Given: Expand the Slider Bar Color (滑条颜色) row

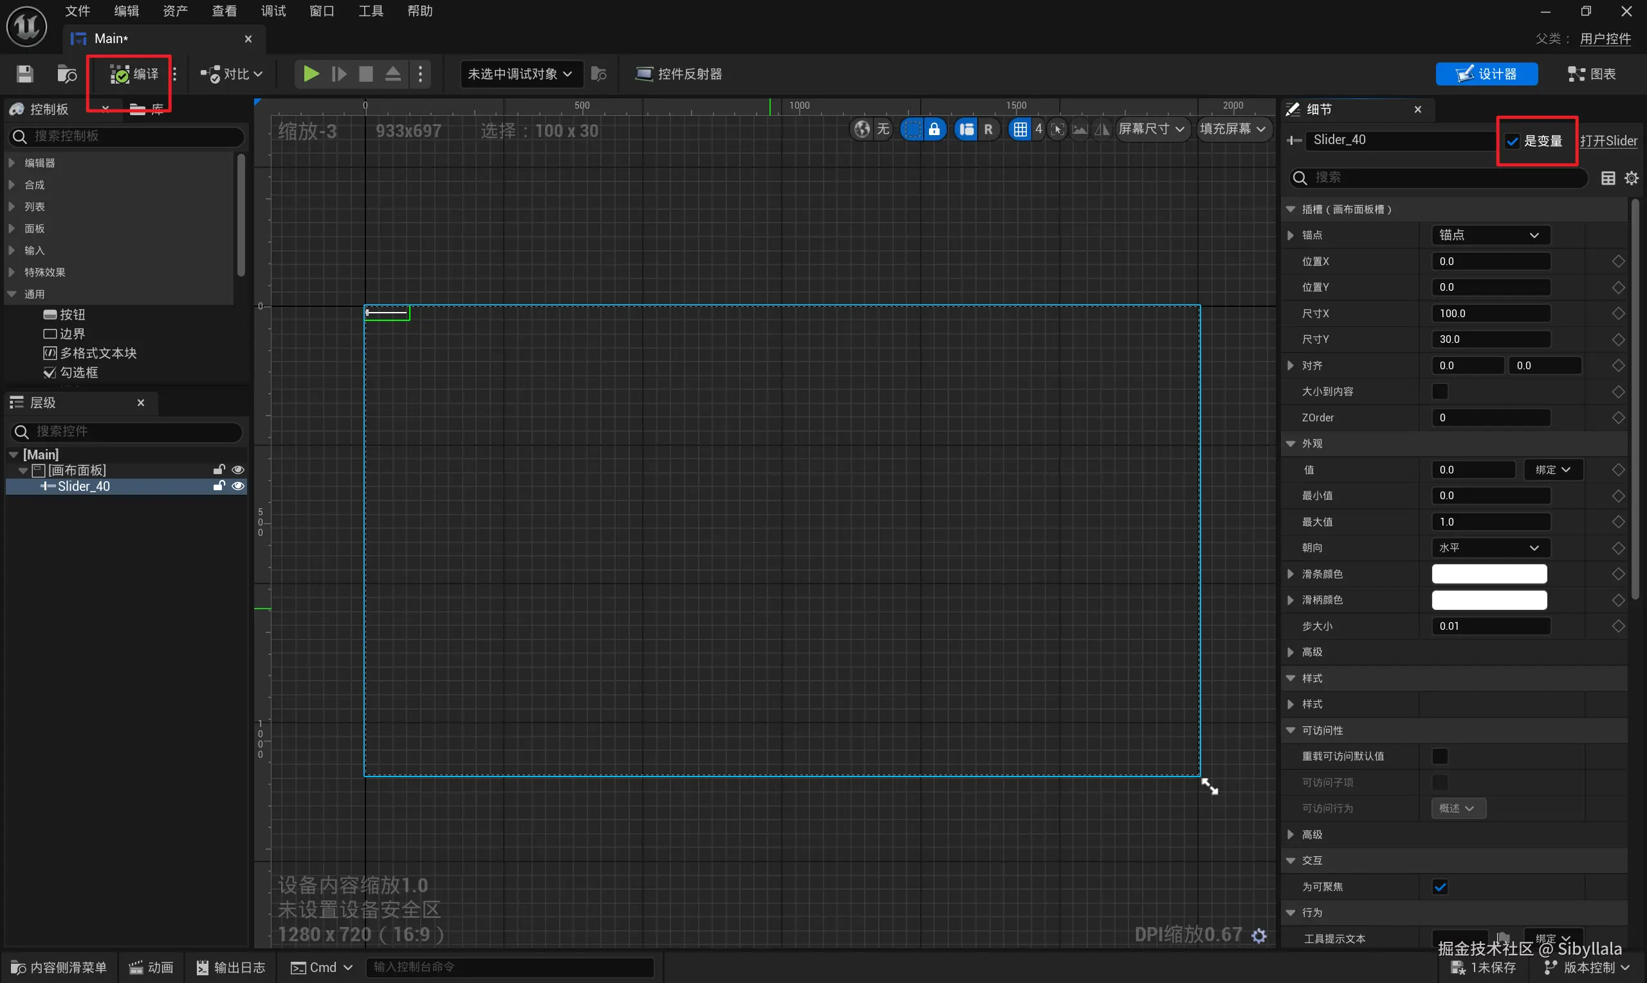Looking at the screenshot, I should [x=1290, y=574].
